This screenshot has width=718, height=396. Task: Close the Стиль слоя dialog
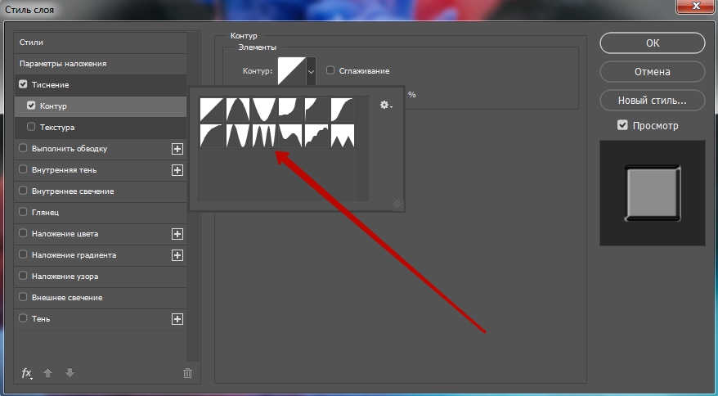[696, 6]
